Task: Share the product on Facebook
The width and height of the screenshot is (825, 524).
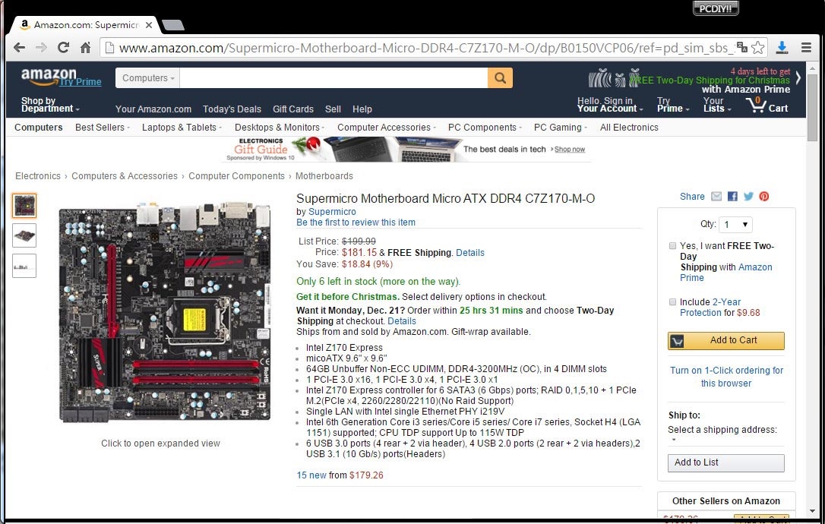Action: pos(732,196)
